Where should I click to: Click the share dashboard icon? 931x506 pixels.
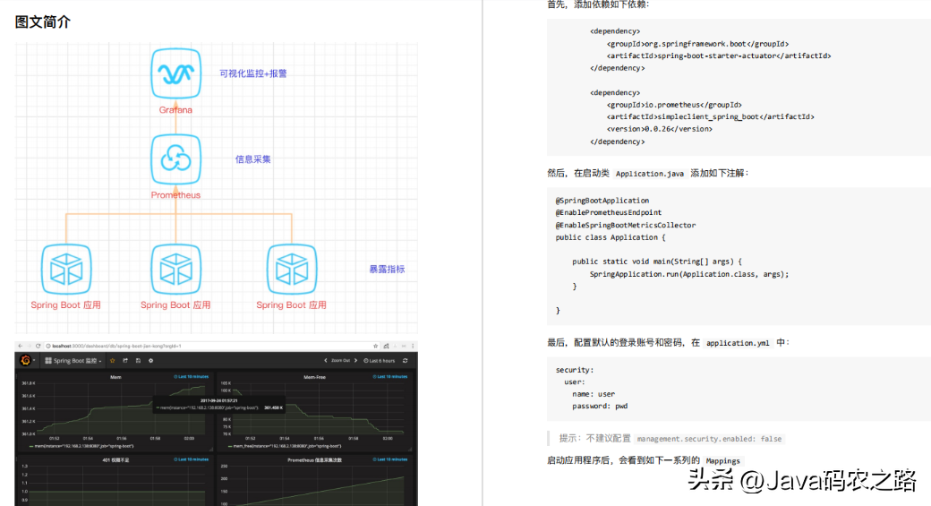[125, 361]
